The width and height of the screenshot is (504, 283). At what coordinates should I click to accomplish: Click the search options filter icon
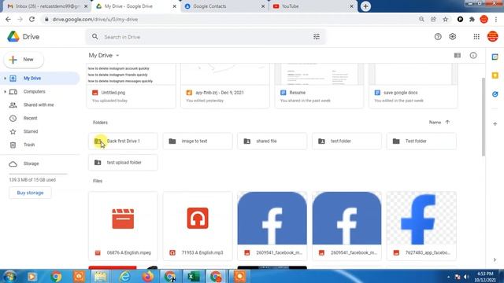tap(317, 37)
